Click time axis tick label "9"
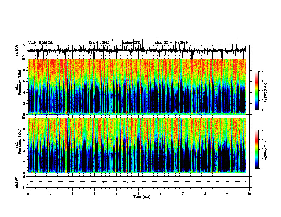The height and width of the screenshot is (217, 281). pos(227,194)
